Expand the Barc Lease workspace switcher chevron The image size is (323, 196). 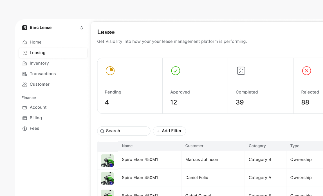click(x=82, y=28)
